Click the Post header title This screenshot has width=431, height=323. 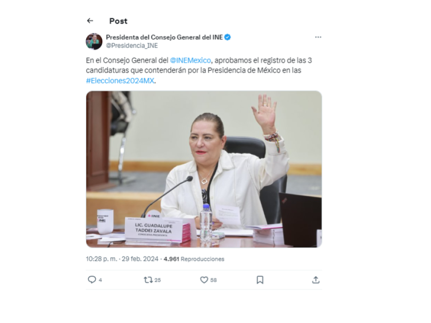pyautogui.click(x=119, y=21)
